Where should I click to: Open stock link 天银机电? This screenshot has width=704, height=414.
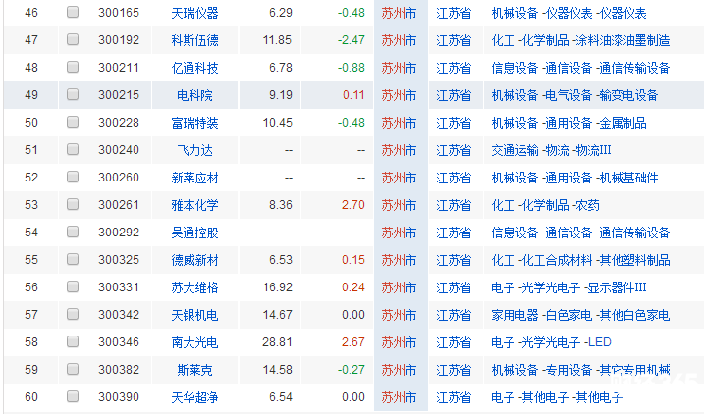pos(194,315)
